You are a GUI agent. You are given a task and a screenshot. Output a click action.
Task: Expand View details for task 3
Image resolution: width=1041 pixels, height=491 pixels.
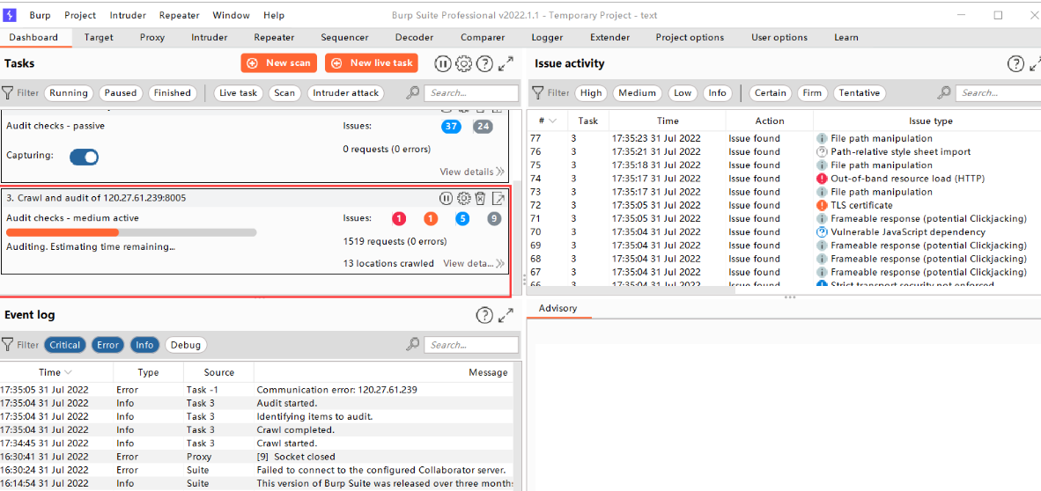click(473, 263)
